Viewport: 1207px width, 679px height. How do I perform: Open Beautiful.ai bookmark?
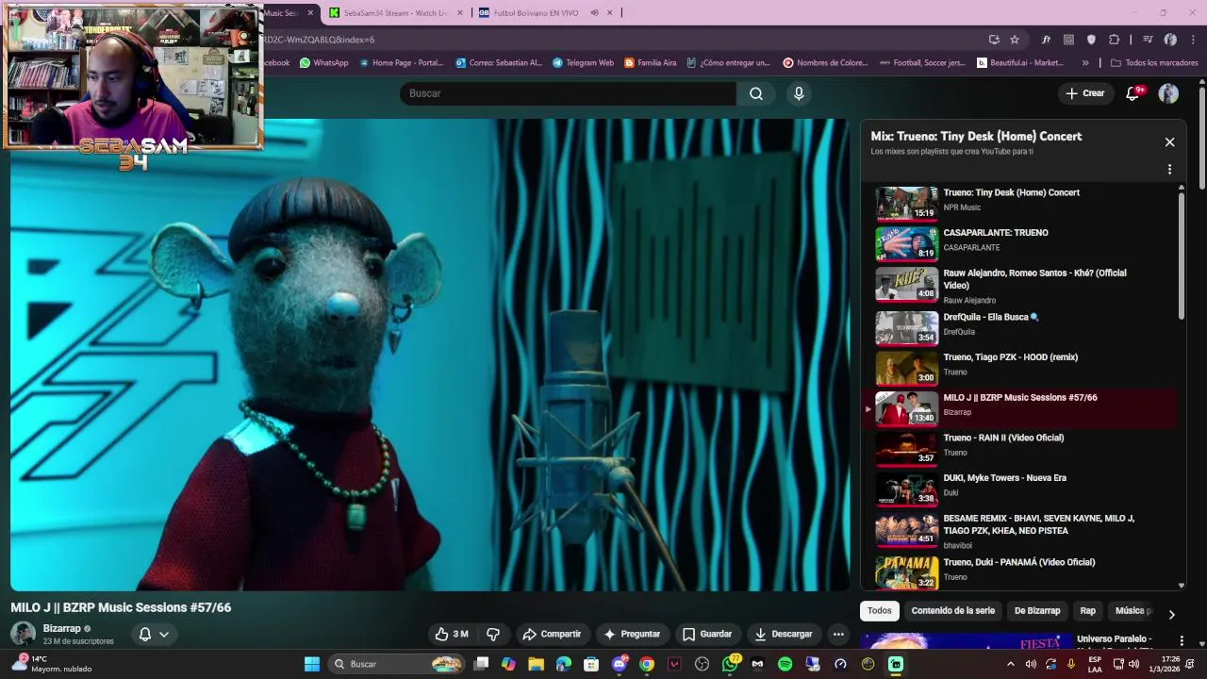click(1019, 63)
